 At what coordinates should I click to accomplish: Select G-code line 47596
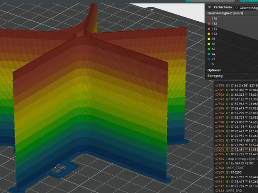(x=236, y=113)
